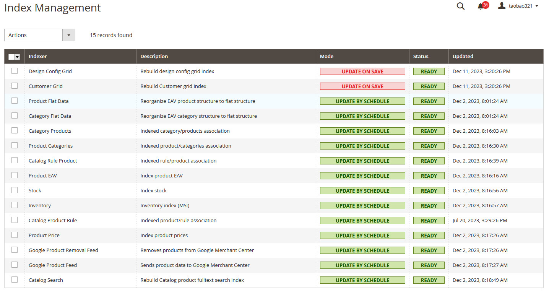Tick the header select-all checkbox
This screenshot has width=549, height=291.
11,57
